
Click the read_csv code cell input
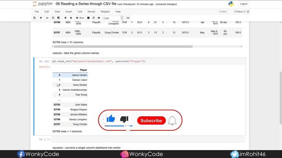[x=148, y=61]
